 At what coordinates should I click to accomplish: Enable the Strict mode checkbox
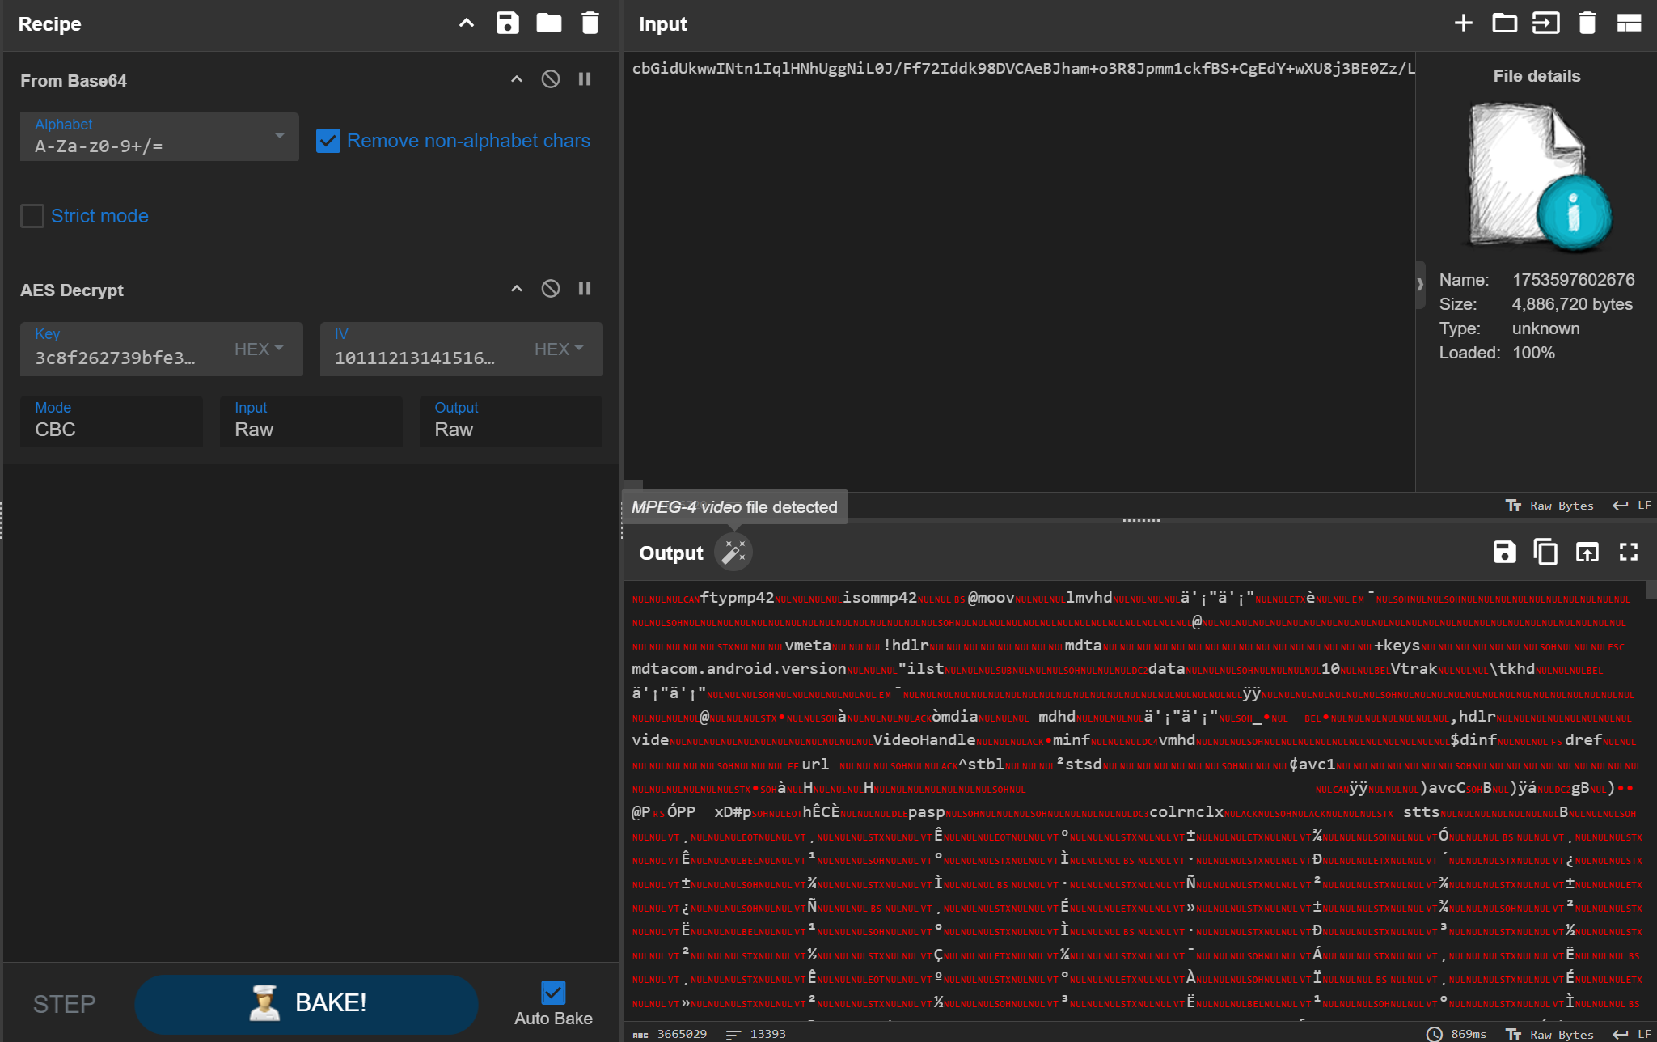point(32,216)
